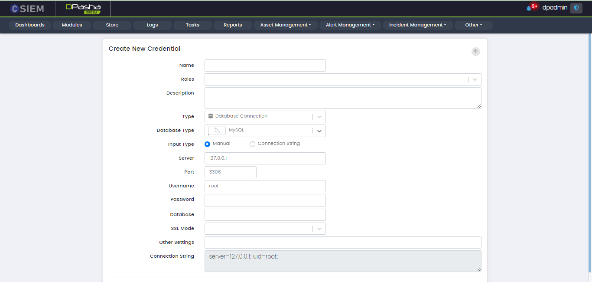This screenshot has height=282, width=592.
Task: Click the back arrow icon
Action: pyautogui.click(x=476, y=51)
